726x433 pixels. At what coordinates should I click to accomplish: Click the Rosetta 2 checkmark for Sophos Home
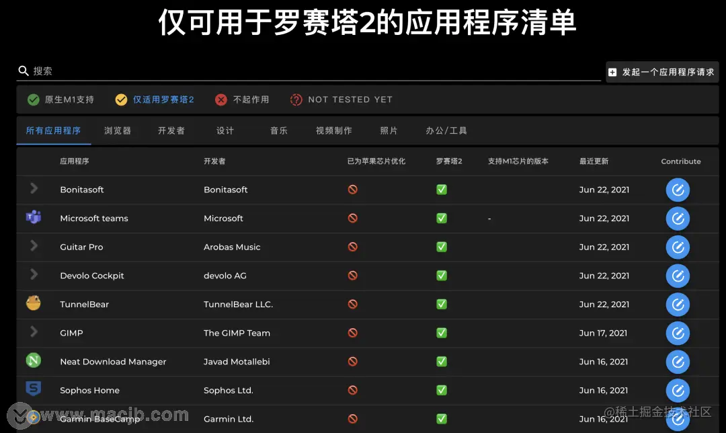tap(442, 391)
